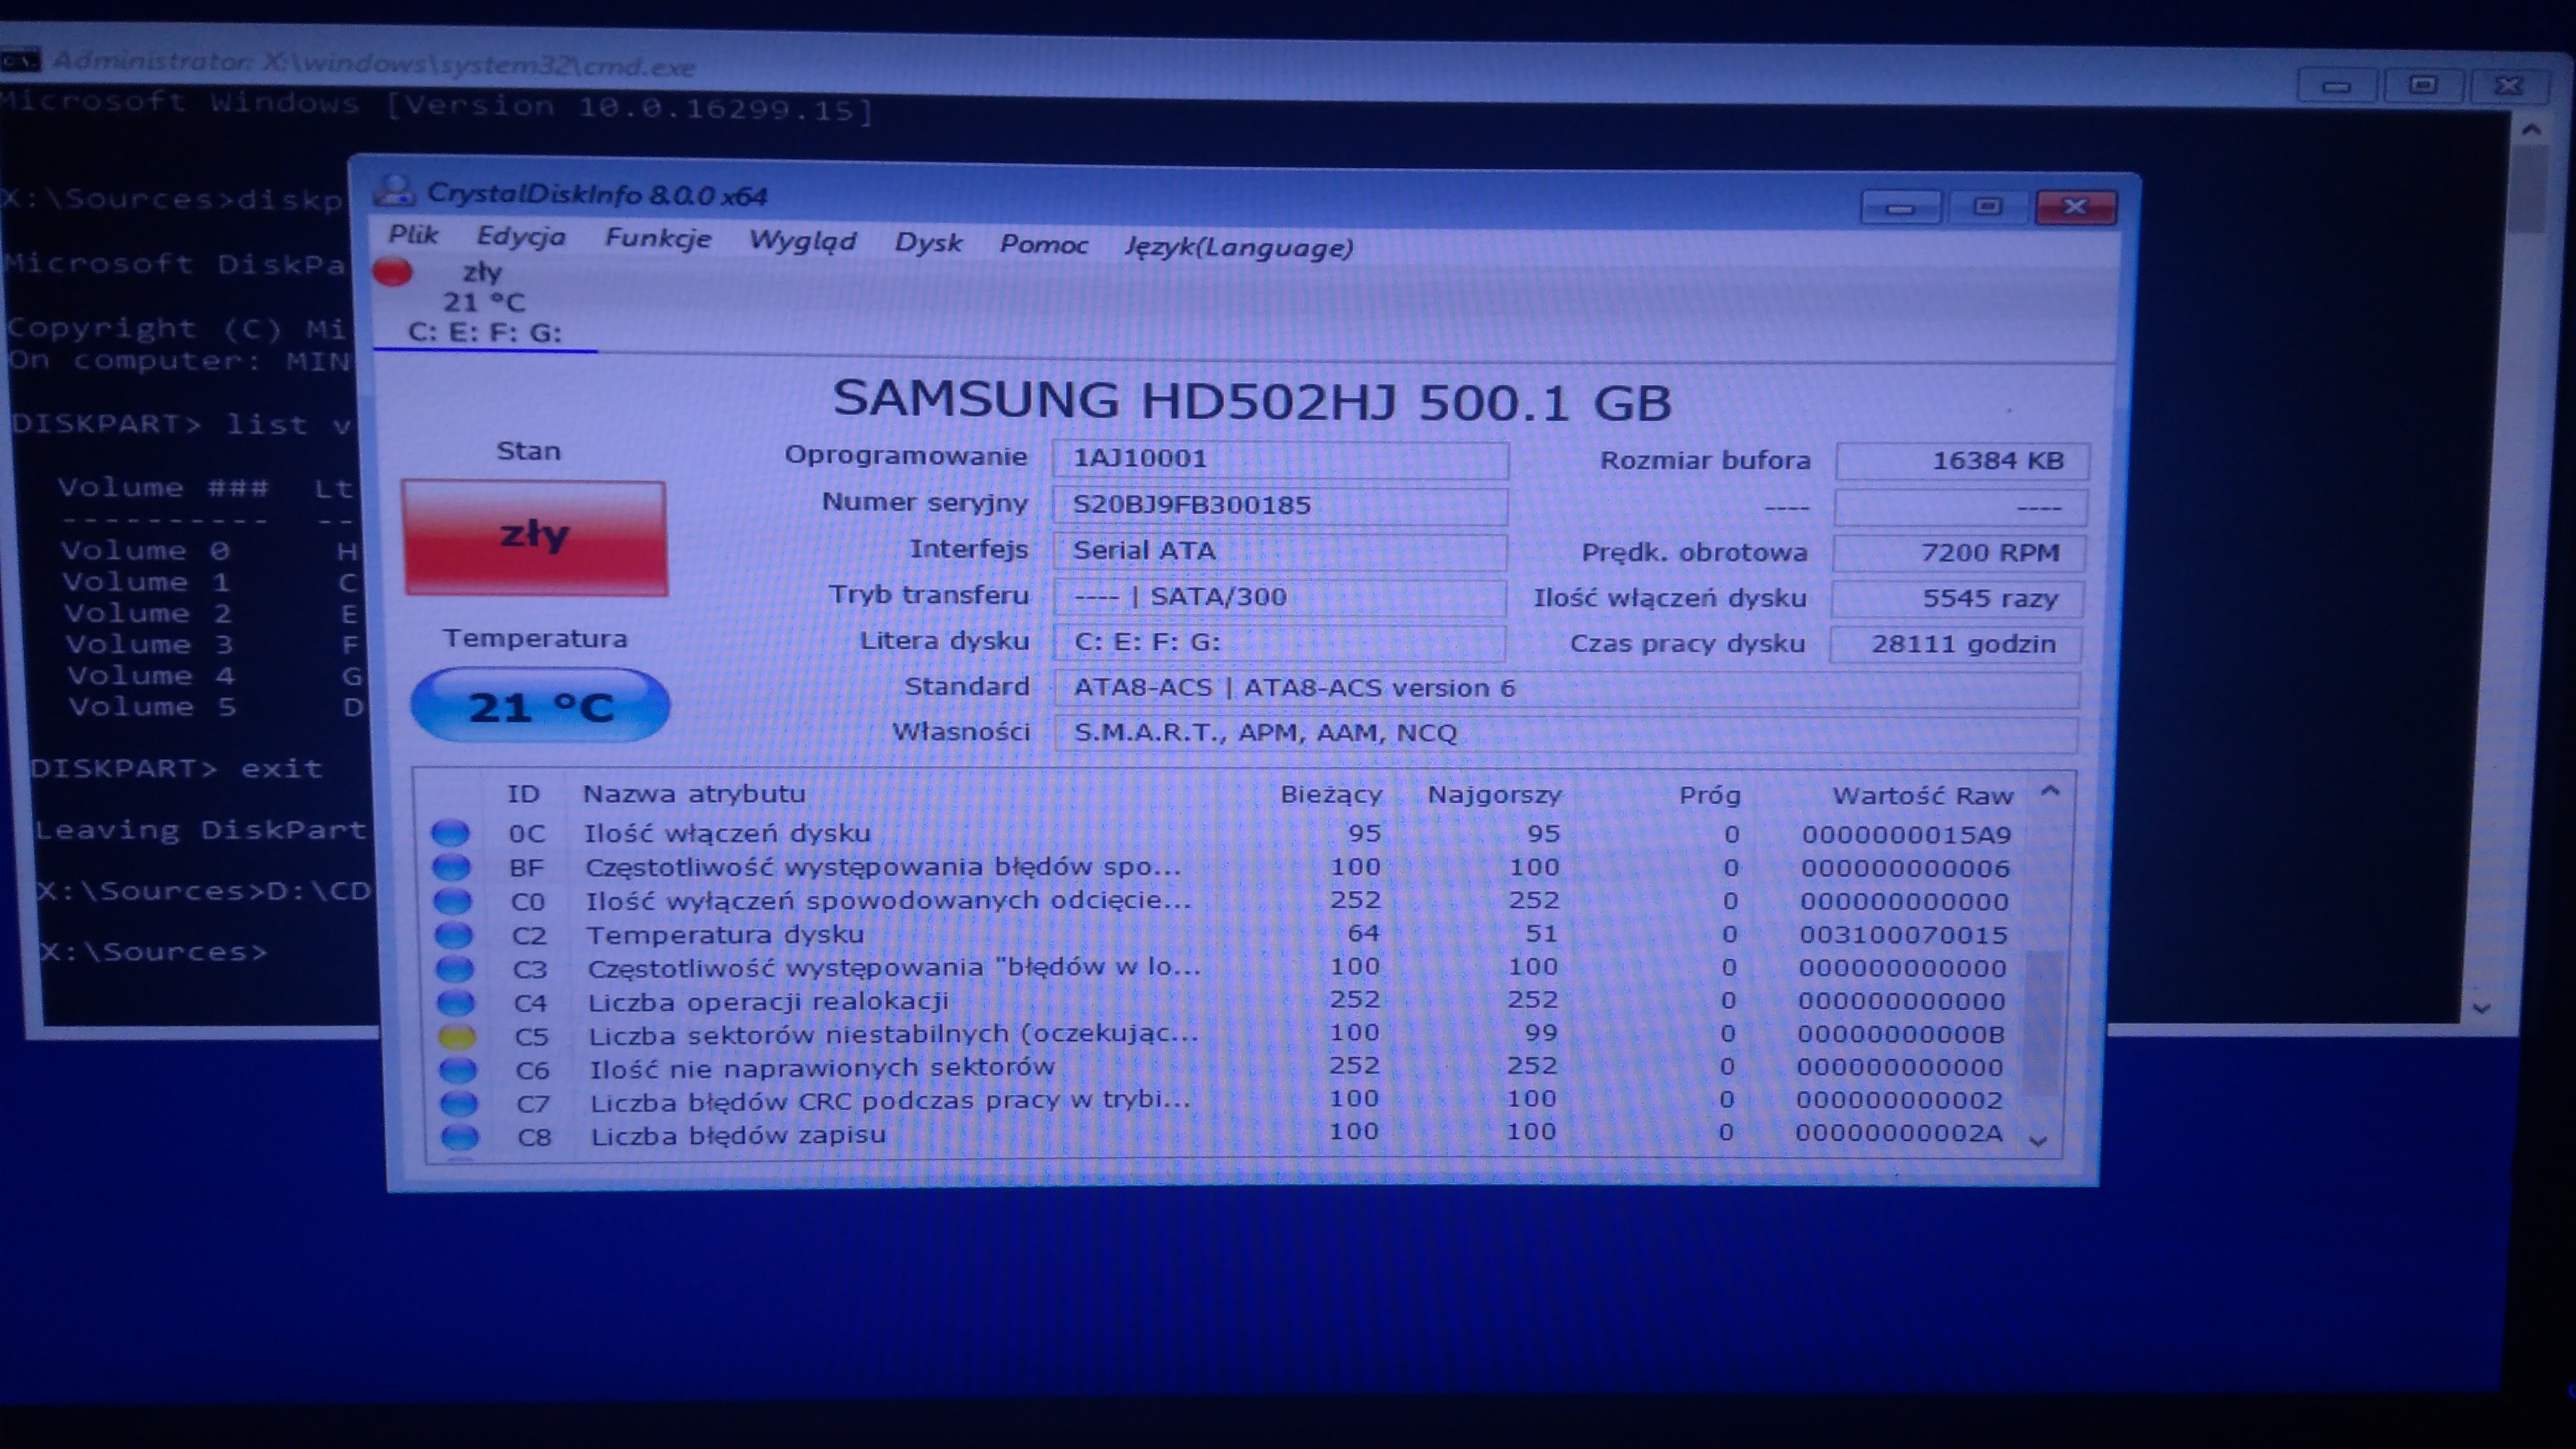2576x1449 pixels.
Task: Open the Wygląd menu
Action: click(x=803, y=241)
